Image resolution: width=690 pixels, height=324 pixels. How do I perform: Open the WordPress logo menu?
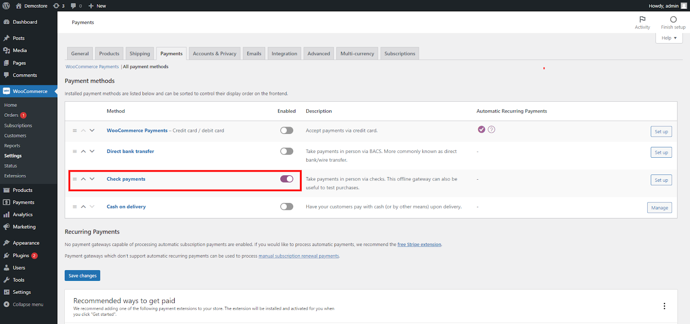click(x=6, y=6)
